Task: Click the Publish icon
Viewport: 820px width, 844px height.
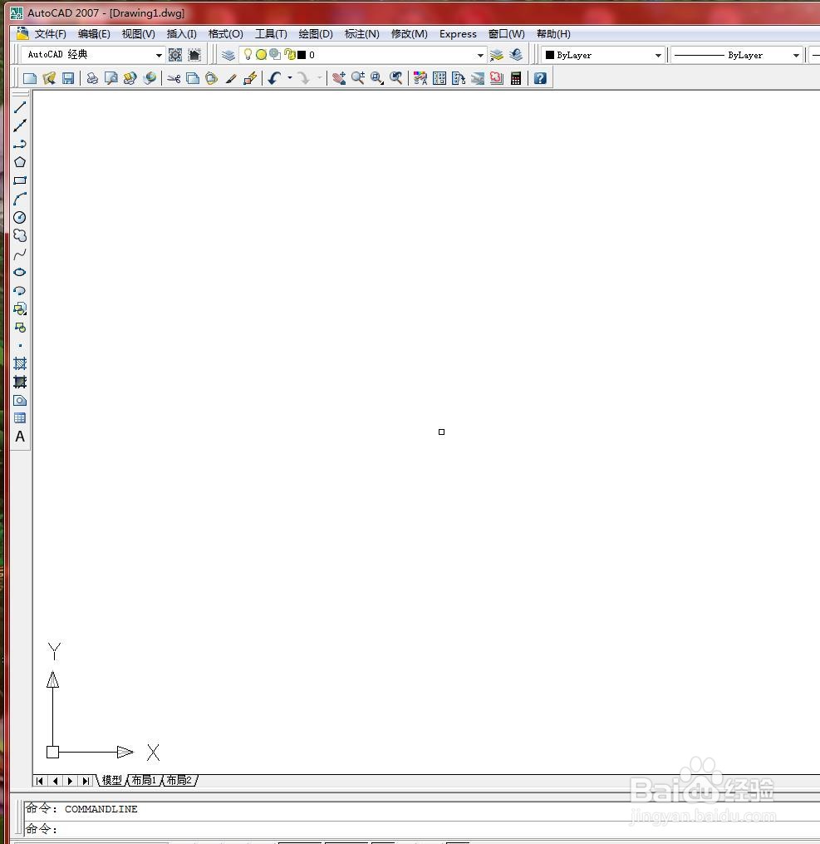Action: pos(130,79)
